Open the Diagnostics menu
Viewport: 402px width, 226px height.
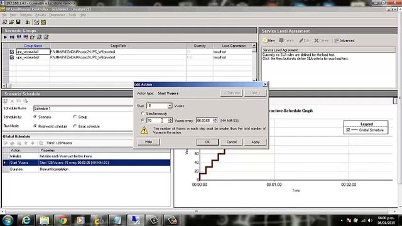(x=57, y=15)
